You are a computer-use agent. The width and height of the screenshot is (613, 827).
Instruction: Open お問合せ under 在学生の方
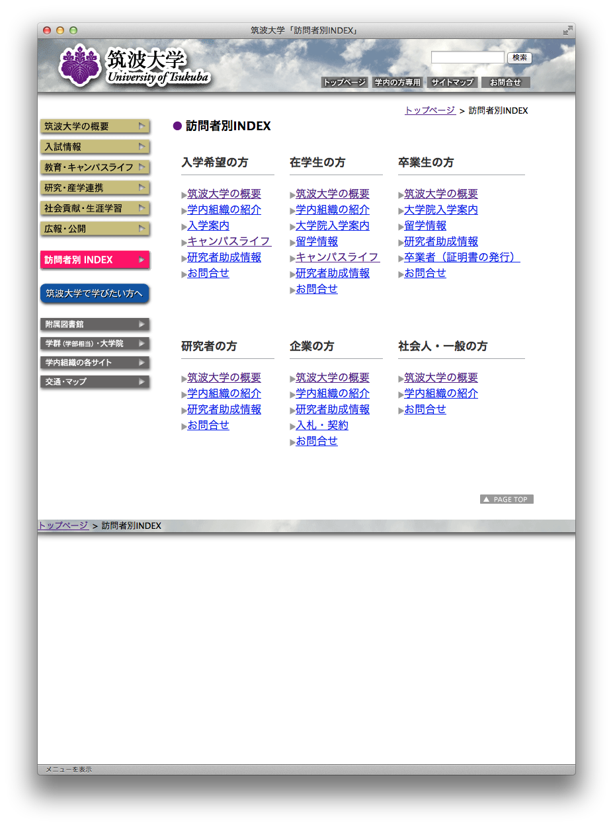click(x=317, y=289)
